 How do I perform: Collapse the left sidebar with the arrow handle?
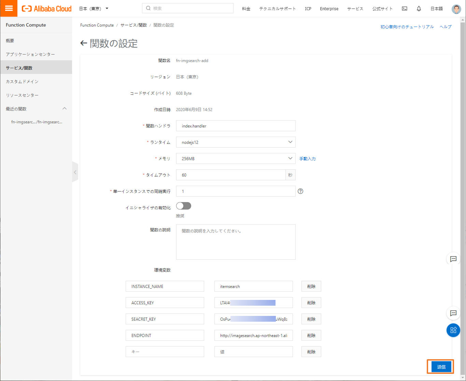[75, 172]
